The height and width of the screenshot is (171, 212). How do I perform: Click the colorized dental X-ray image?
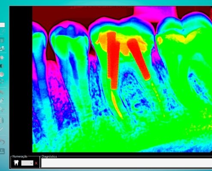pyautogui.click(x=122, y=79)
